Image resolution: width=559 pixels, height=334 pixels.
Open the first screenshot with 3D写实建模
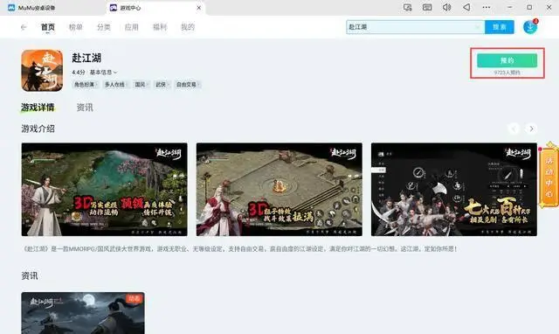105,190
